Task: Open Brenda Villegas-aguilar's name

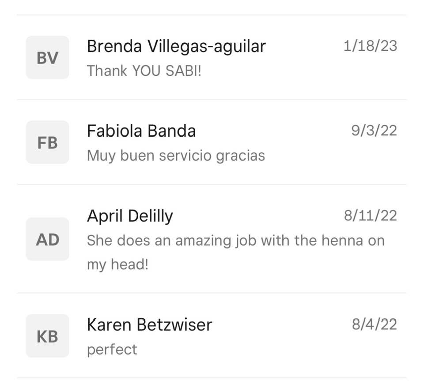Action: 176,46
